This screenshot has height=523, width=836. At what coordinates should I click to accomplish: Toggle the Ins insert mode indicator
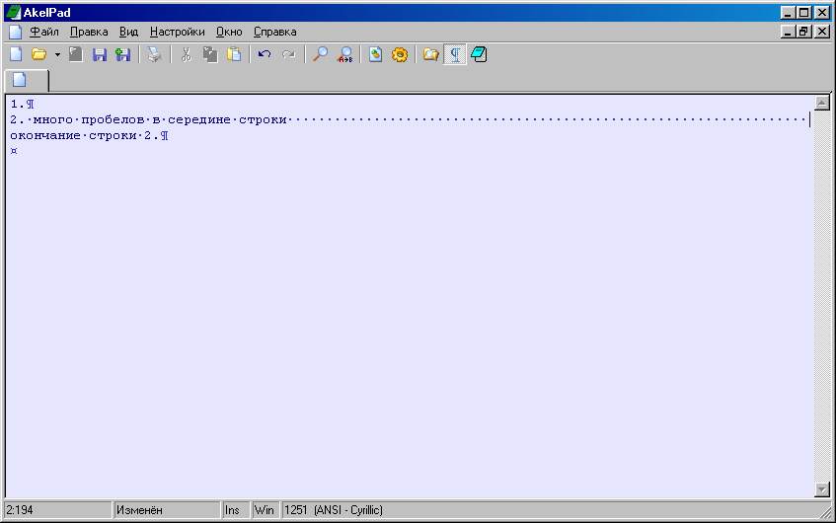click(232, 510)
